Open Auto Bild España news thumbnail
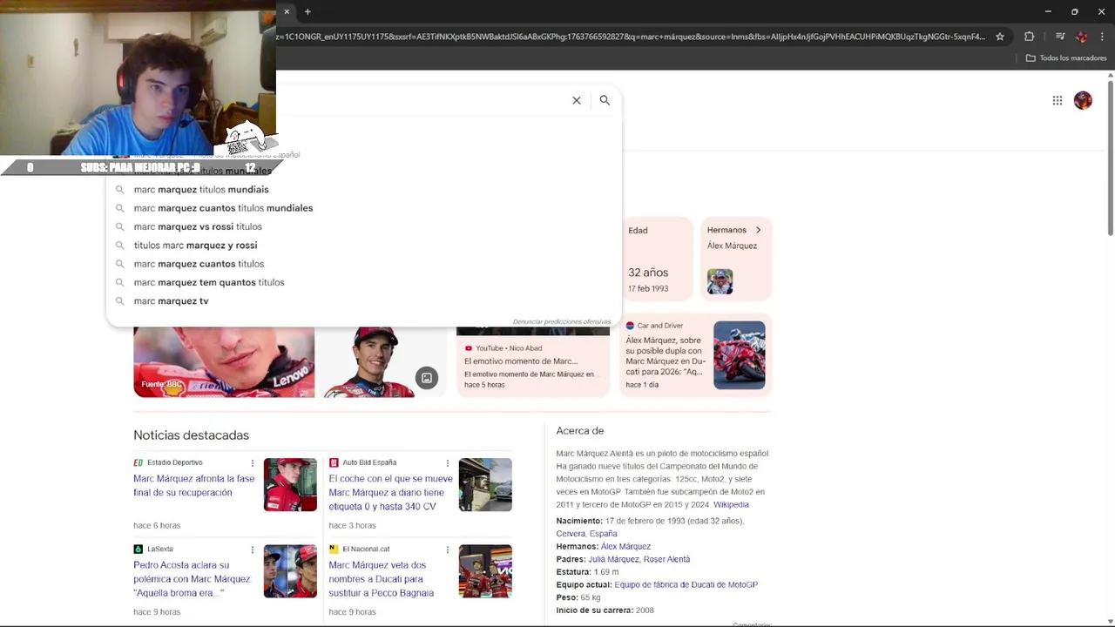Image resolution: width=1115 pixels, height=627 pixels. tap(485, 484)
